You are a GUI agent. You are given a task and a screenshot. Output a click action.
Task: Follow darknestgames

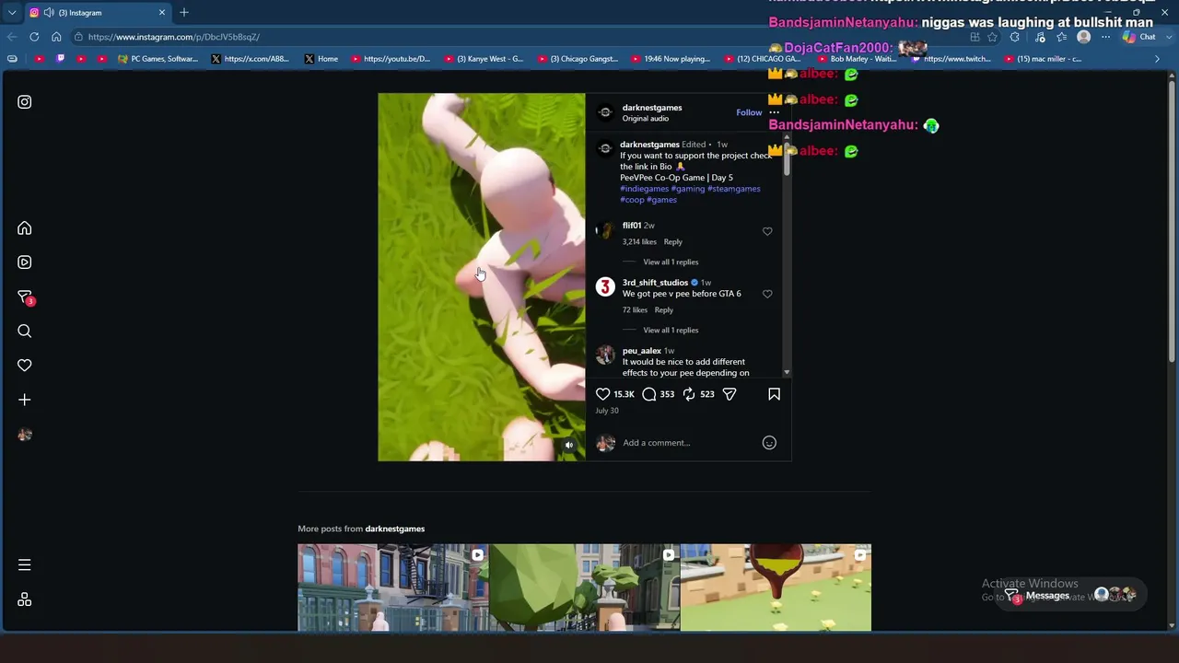pyautogui.click(x=749, y=112)
